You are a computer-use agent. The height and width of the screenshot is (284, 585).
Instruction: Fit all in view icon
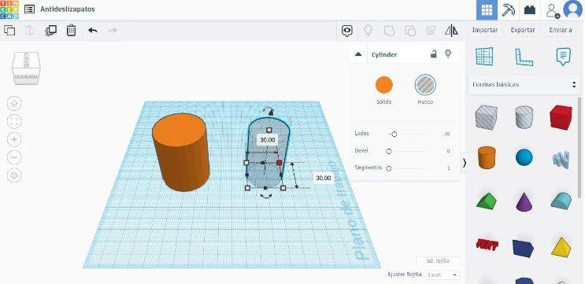(14, 121)
